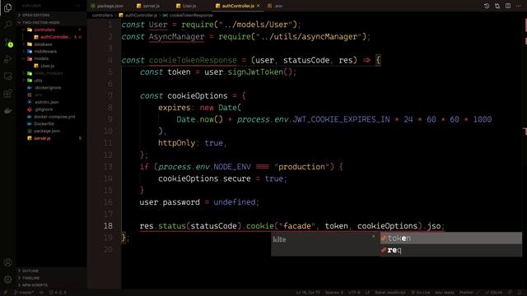Switch to the package.json tab

tap(108, 6)
